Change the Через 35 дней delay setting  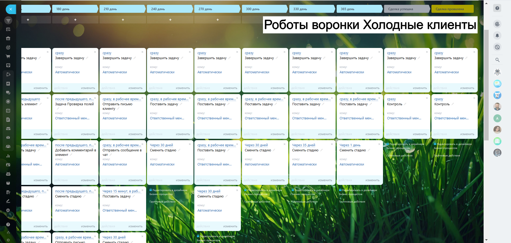pos(304,145)
